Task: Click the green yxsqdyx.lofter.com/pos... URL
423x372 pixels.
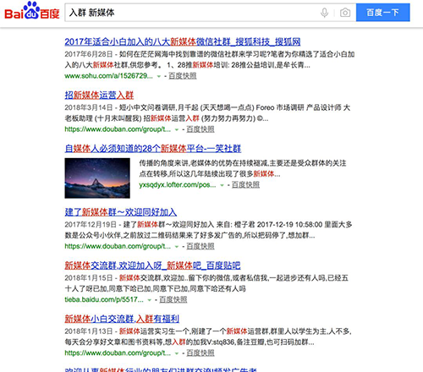Action: click(x=178, y=185)
